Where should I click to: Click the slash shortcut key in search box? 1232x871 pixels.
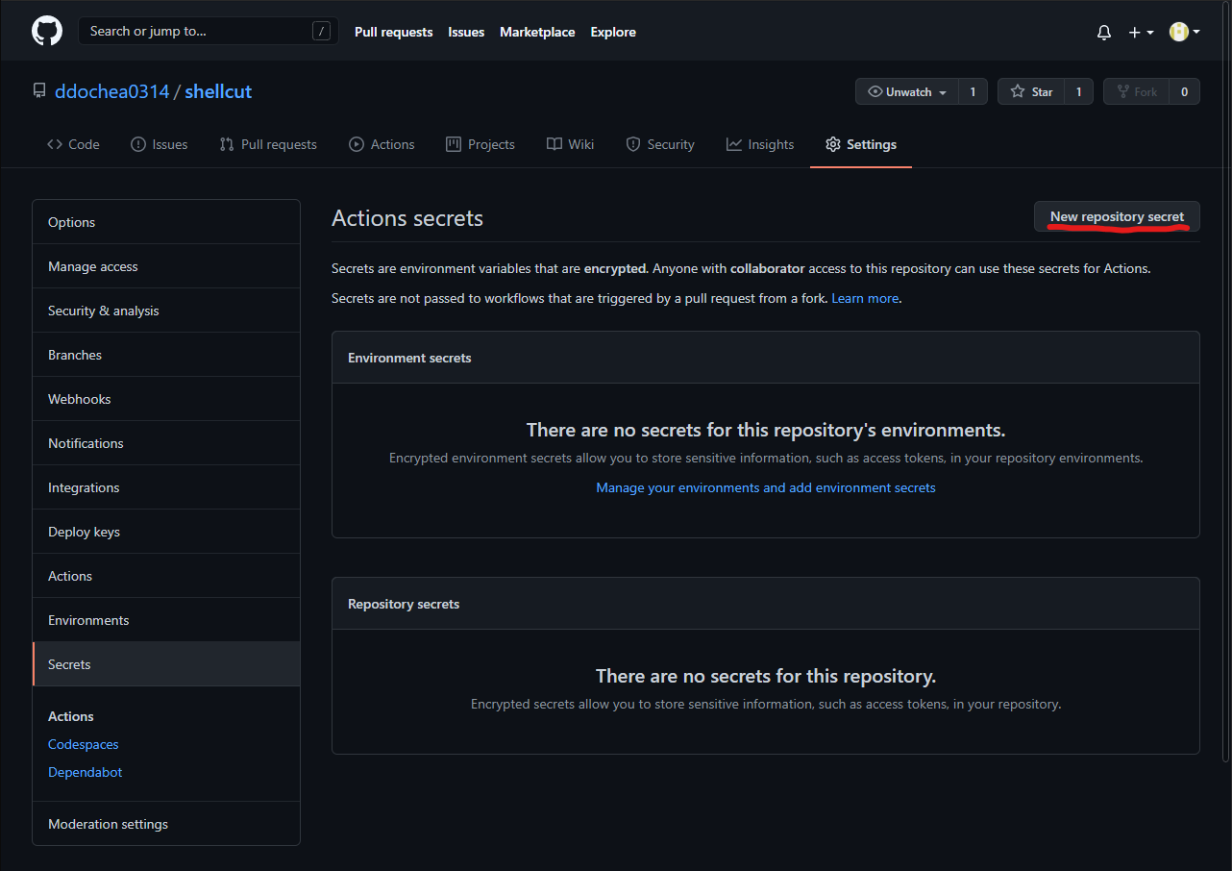[321, 31]
